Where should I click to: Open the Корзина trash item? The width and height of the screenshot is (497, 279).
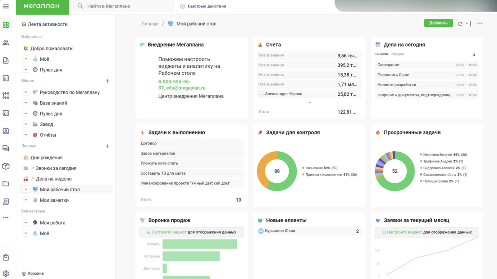click(35, 273)
